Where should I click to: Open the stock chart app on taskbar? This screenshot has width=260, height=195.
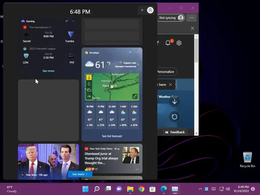[x=175, y=189]
